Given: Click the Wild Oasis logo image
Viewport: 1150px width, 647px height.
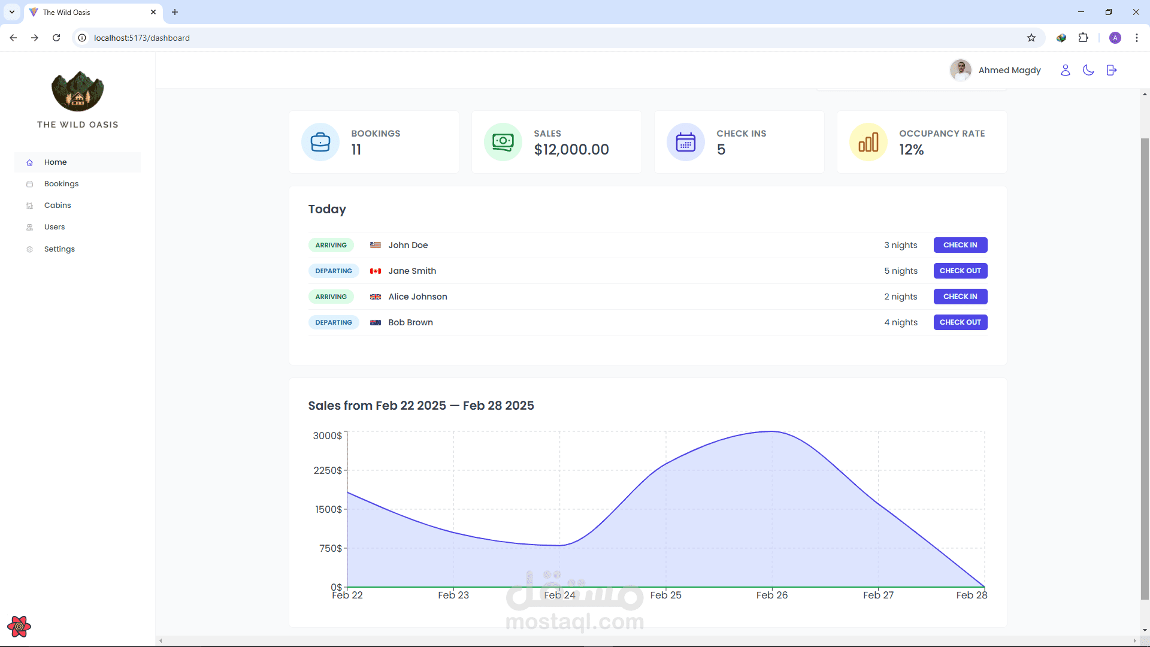Looking at the screenshot, I should (78, 92).
